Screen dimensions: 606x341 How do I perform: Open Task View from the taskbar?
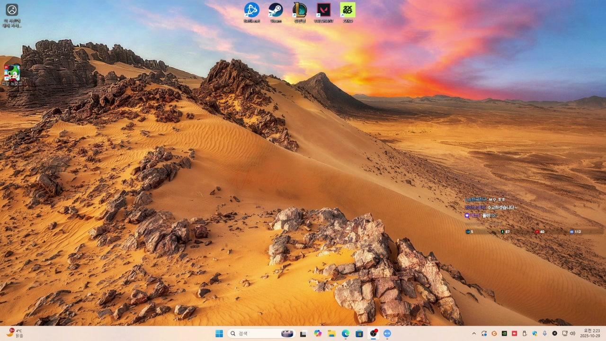click(303, 333)
